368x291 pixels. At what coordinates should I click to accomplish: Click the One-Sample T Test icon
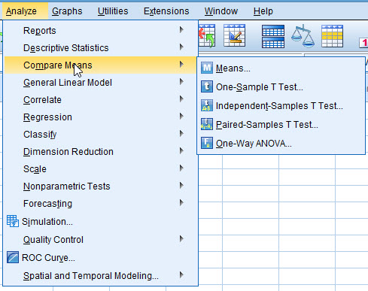click(207, 86)
